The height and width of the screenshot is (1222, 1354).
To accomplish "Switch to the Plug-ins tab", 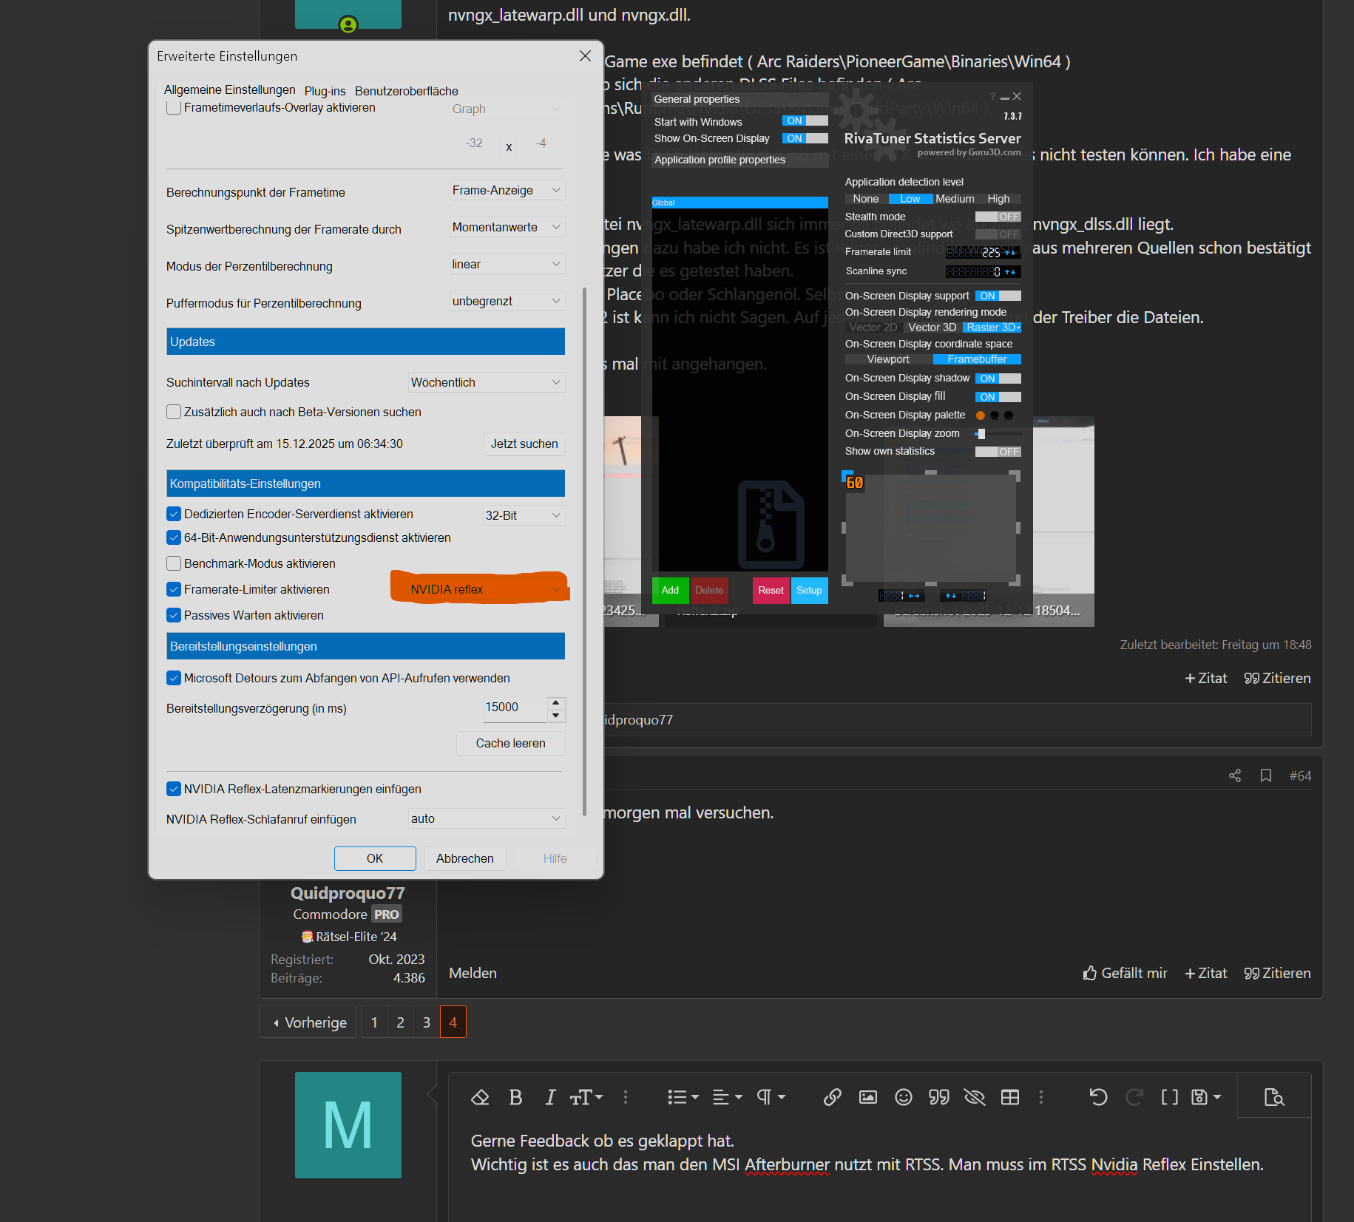I will 325,91.
